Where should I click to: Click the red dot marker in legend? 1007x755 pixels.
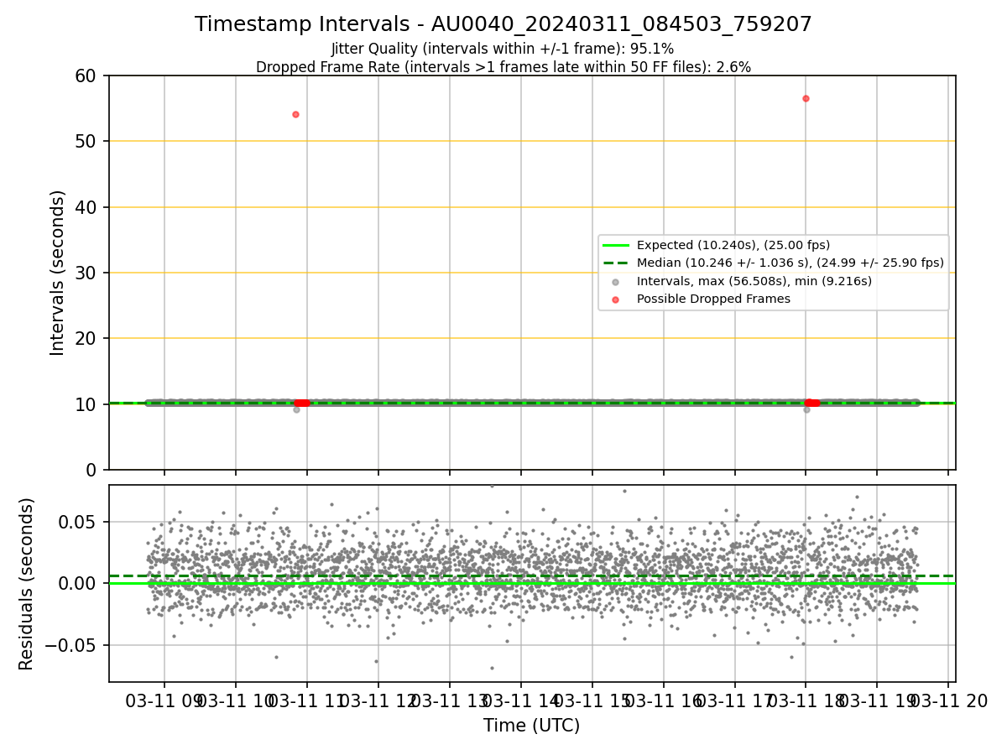tap(616, 299)
